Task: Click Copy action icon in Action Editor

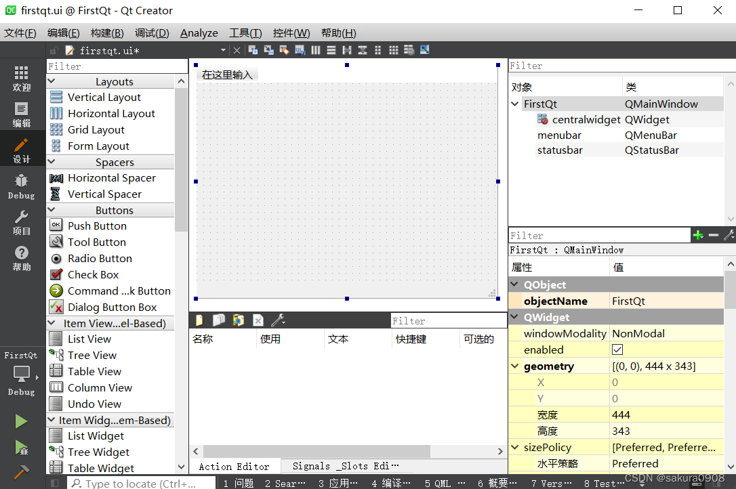Action: (x=219, y=320)
